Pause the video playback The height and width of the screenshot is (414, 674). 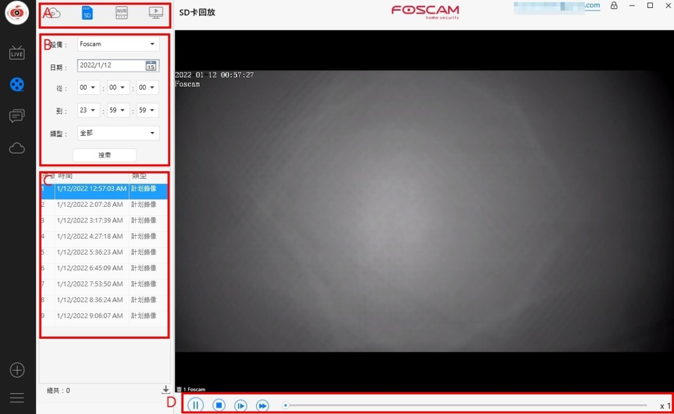pos(195,405)
